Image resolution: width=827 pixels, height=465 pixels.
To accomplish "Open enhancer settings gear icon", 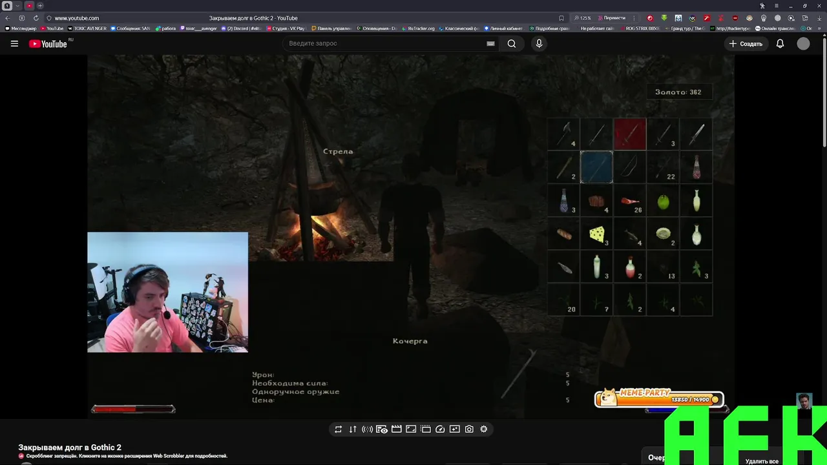I will (x=484, y=429).
